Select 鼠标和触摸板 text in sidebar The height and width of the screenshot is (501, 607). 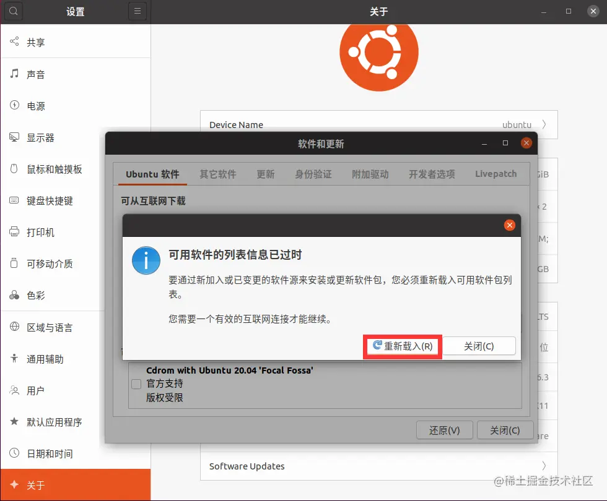pos(55,169)
